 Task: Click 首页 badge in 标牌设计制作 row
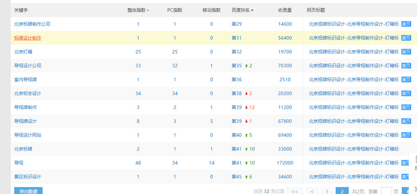coord(406,38)
